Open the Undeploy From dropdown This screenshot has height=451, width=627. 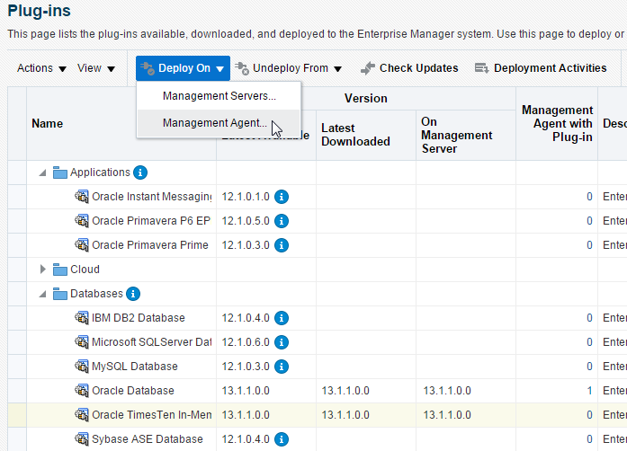(288, 68)
